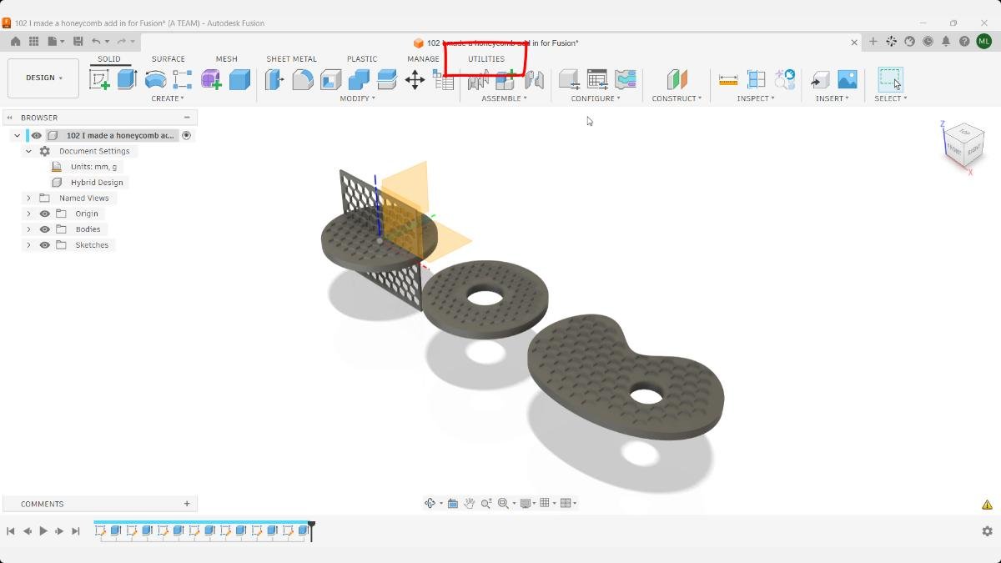Click the Insert Derive icon
This screenshot has width=1001, height=563.
coord(820,79)
